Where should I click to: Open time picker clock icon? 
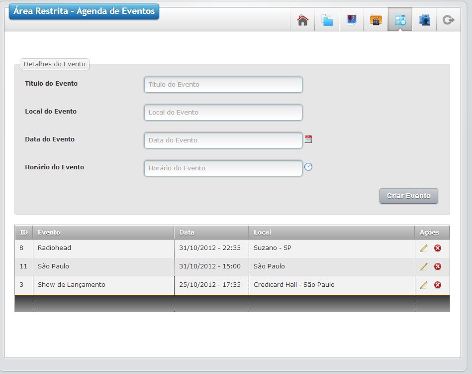[308, 167]
